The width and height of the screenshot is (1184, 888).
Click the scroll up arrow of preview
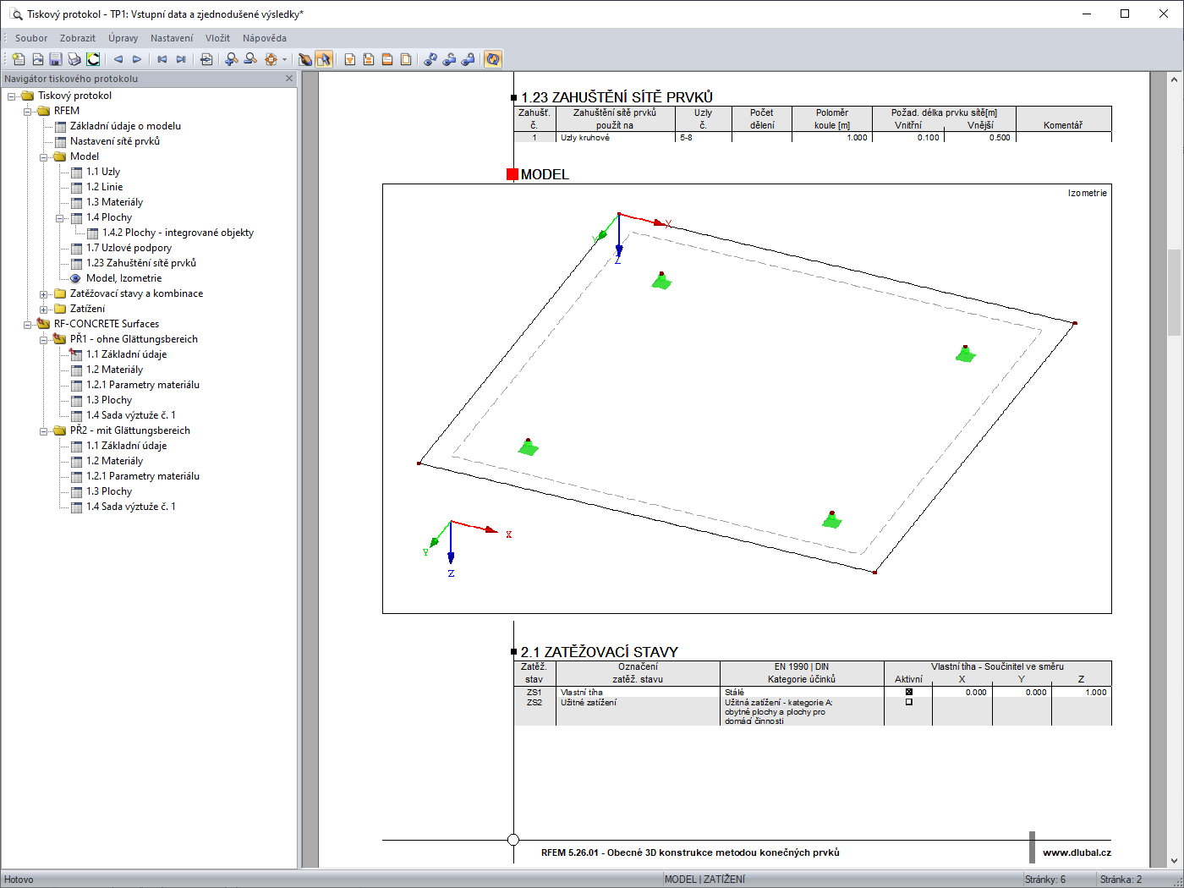(1174, 79)
